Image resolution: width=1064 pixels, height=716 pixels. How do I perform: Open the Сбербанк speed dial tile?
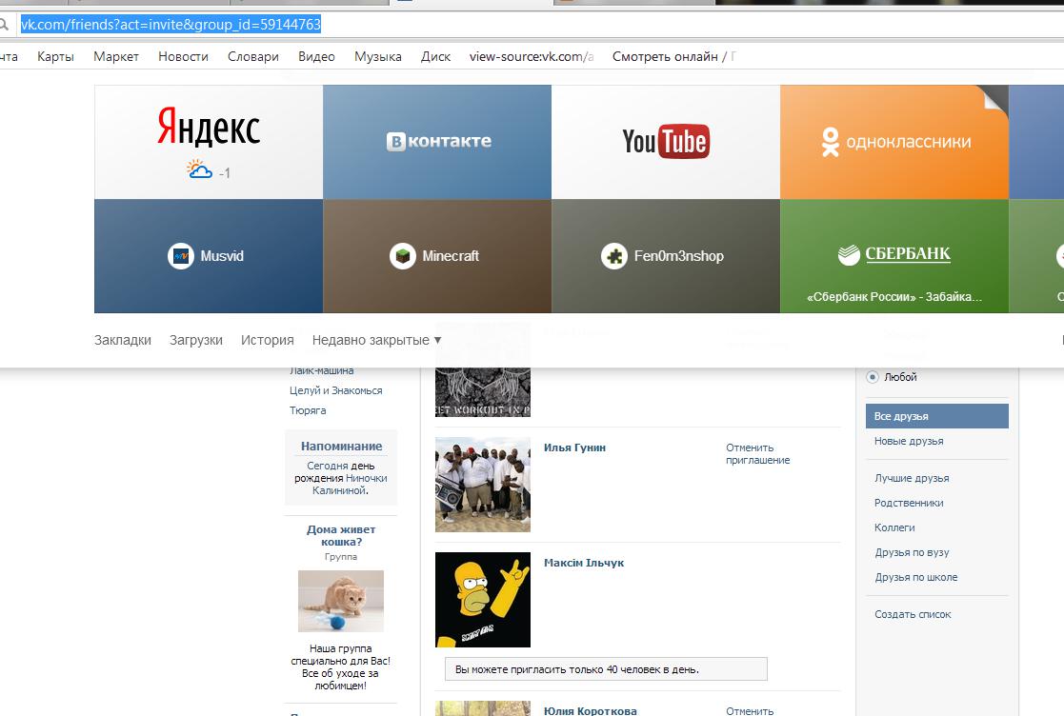[x=894, y=255]
